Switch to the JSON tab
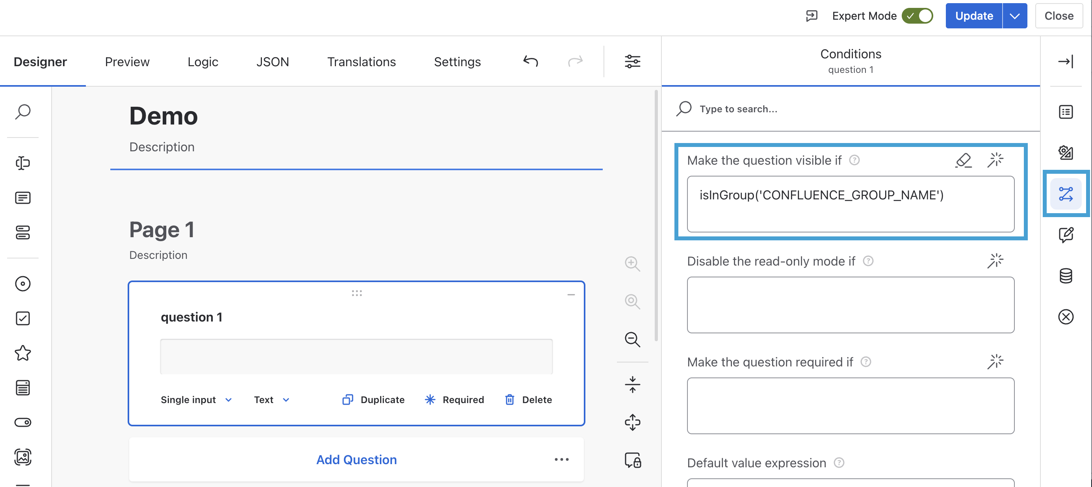Viewport: 1092px width, 487px height. coord(272,62)
